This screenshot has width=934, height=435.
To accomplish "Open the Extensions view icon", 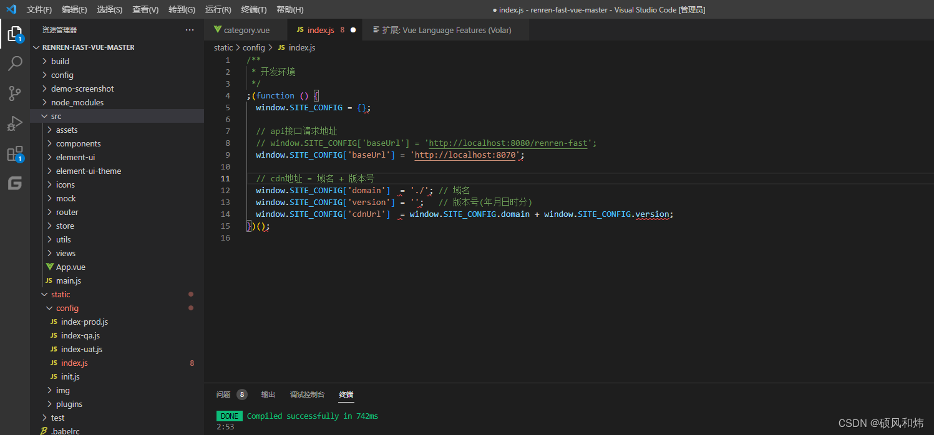I will pyautogui.click(x=15, y=154).
